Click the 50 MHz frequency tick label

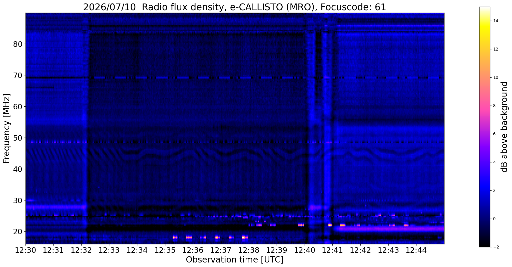coord(18,138)
